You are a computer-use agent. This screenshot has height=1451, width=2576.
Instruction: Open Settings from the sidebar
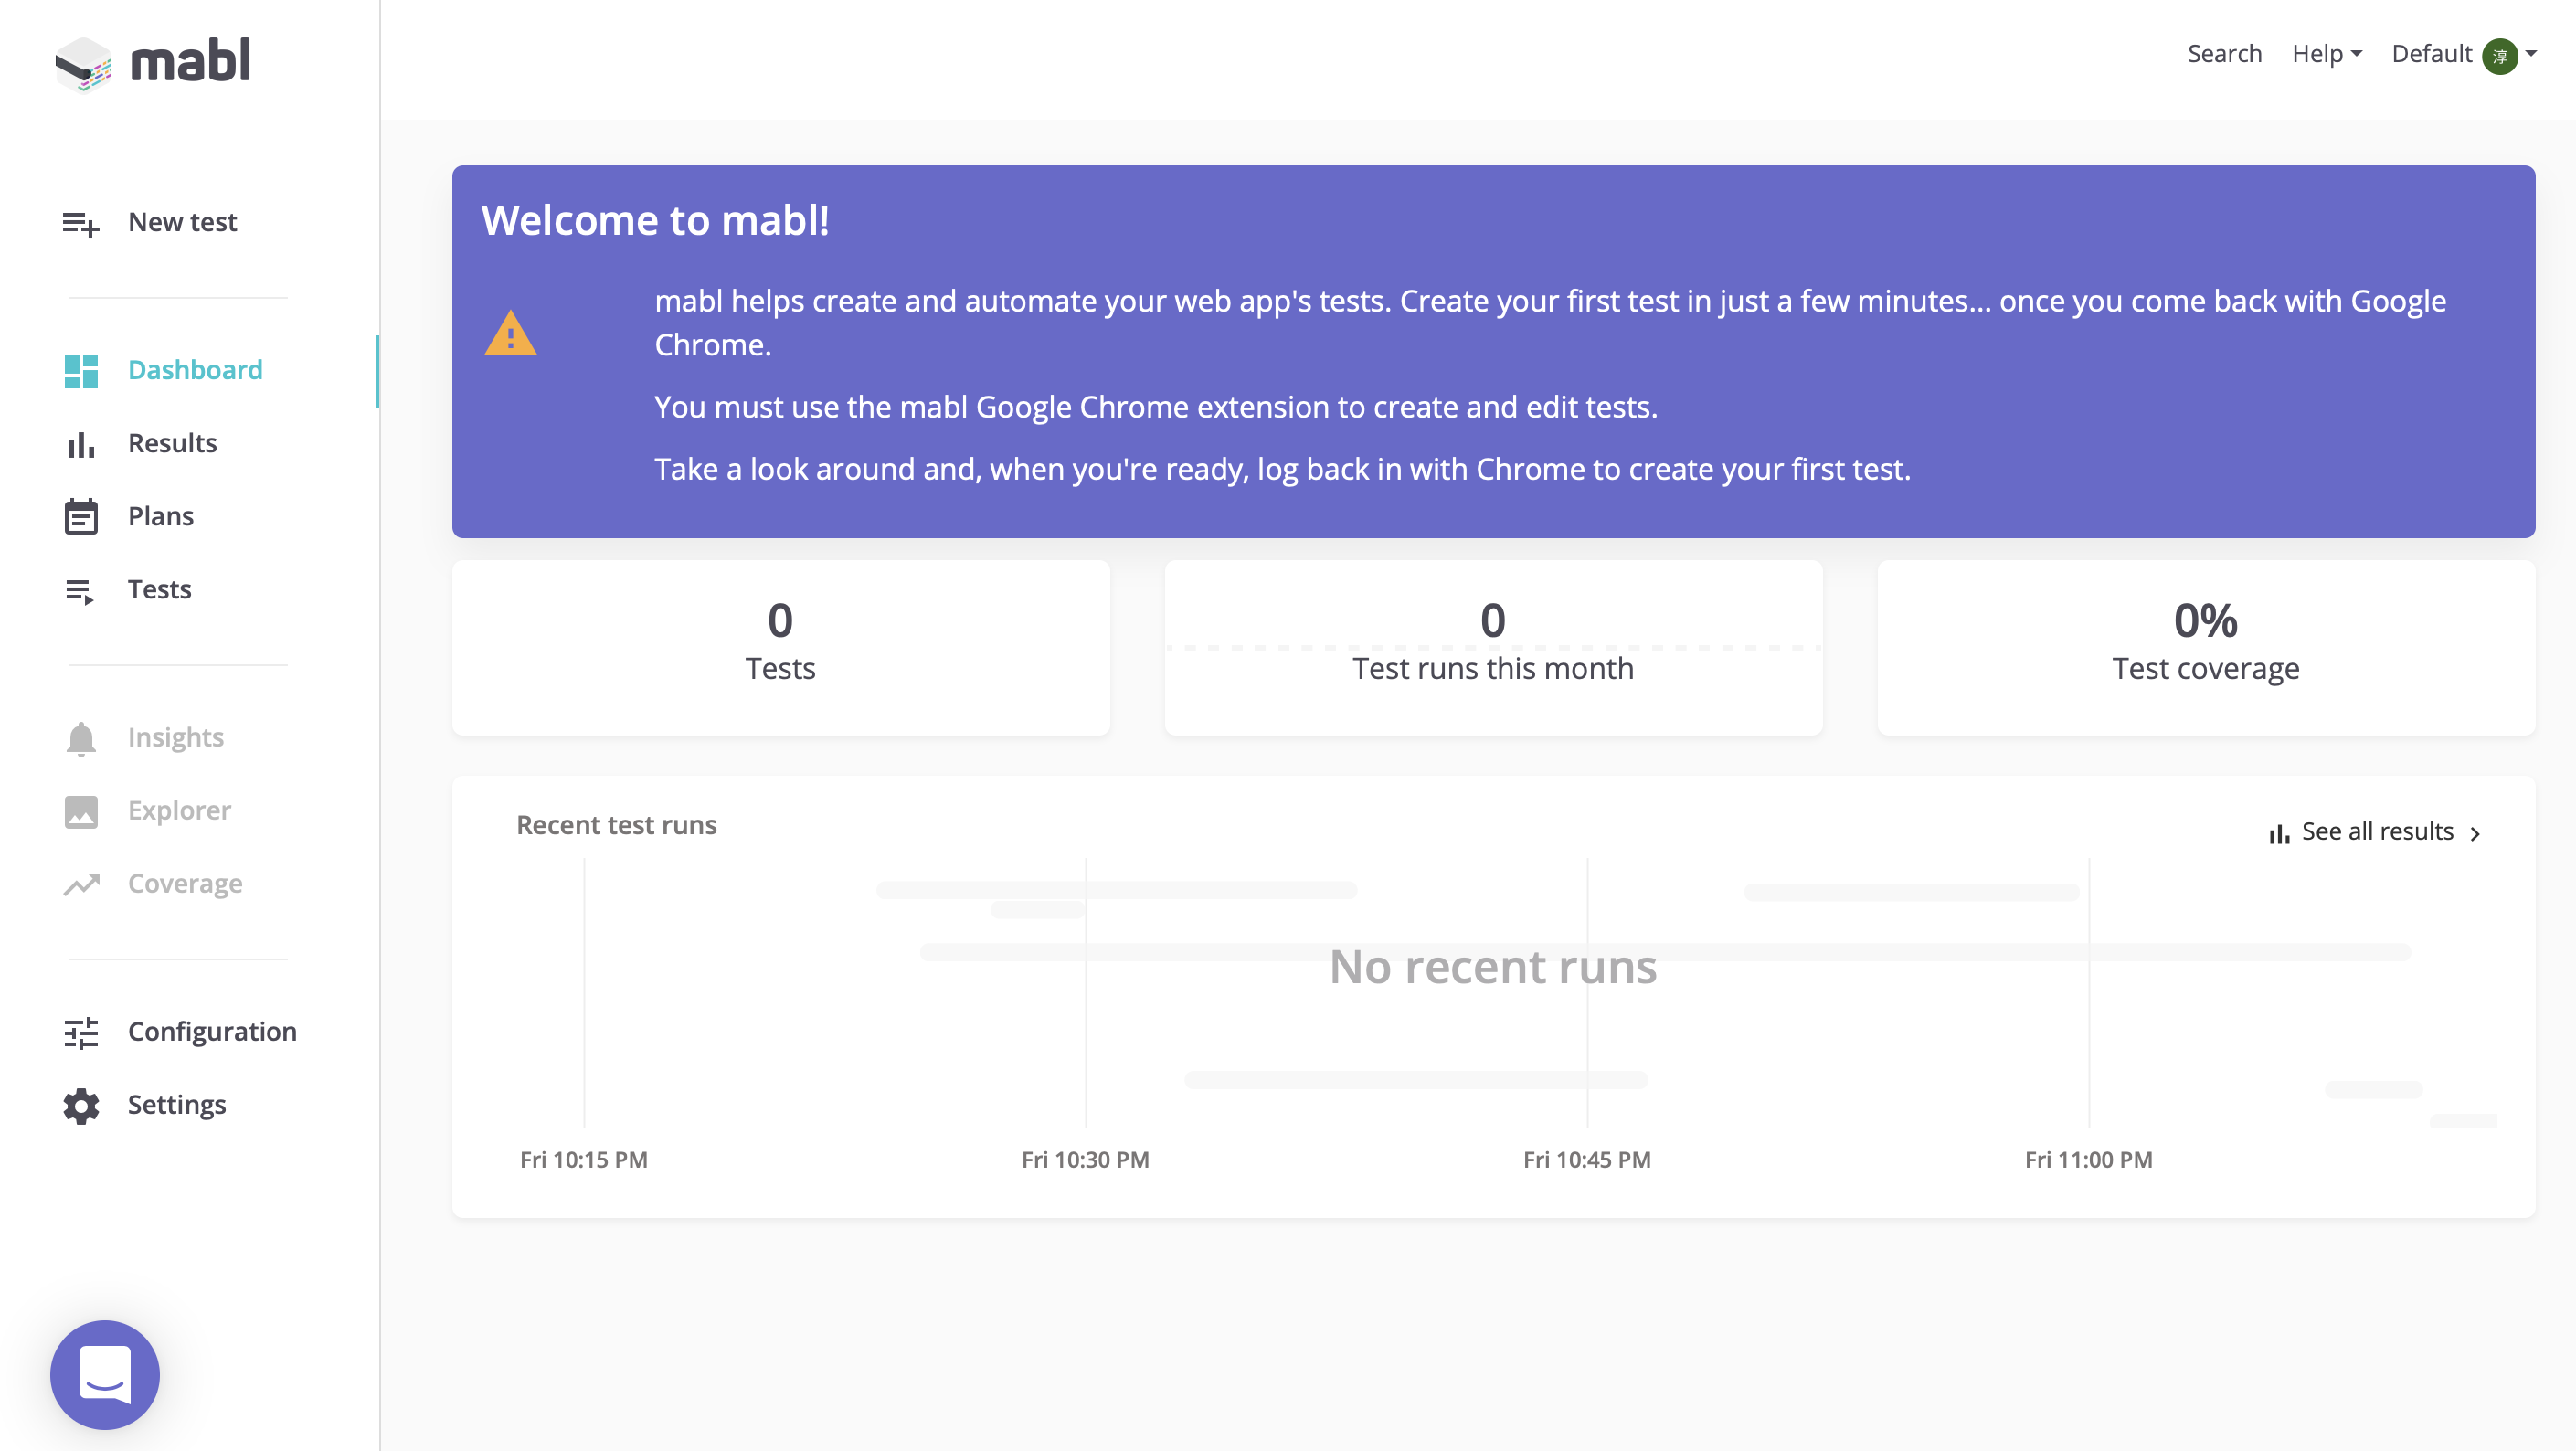pos(177,1104)
